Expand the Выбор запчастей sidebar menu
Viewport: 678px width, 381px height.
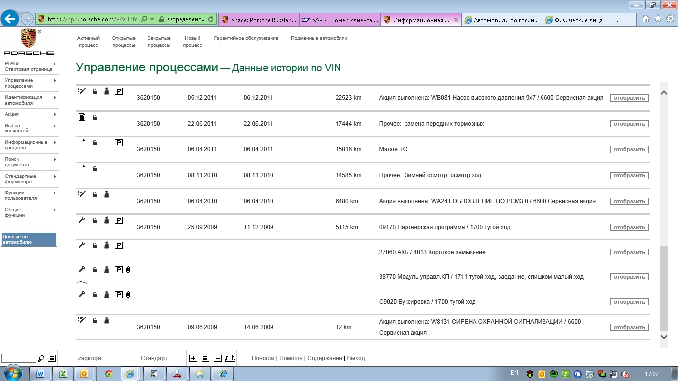coord(29,128)
